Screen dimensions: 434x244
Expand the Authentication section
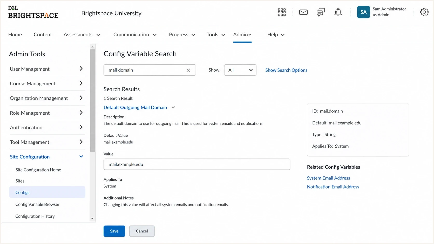coord(47,127)
